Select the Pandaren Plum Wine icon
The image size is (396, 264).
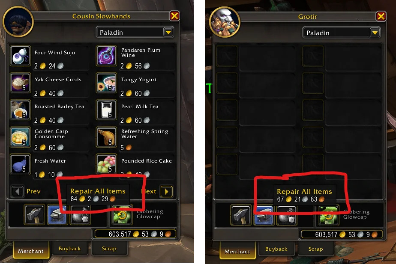107,56
